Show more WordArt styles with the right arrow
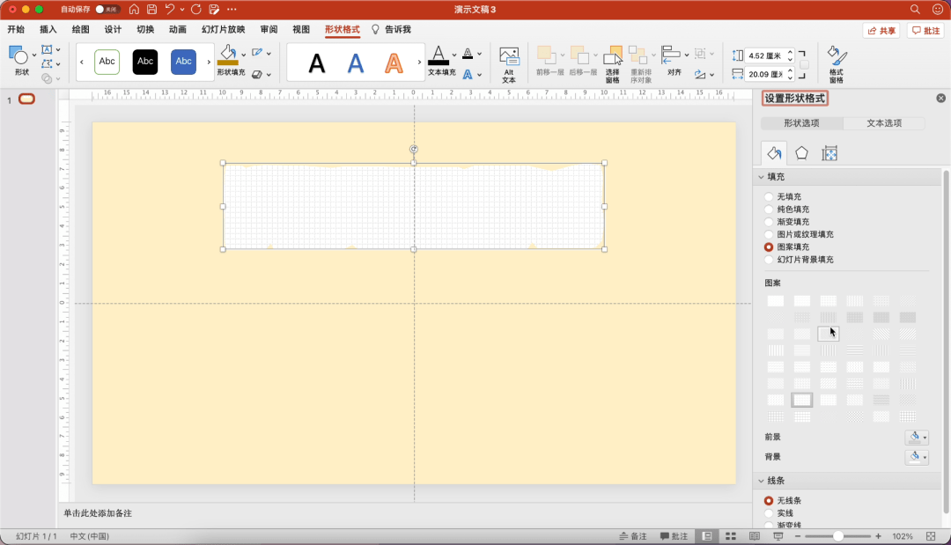Image resolution: width=951 pixels, height=545 pixels. tap(419, 62)
